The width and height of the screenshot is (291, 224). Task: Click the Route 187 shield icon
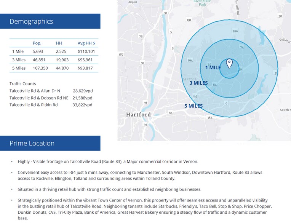[x=121, y=54]
